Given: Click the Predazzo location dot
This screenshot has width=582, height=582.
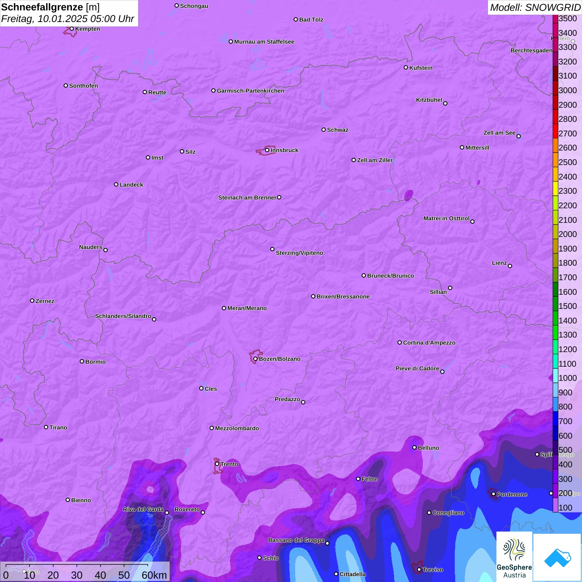Looking at the screenshot, I should click(x=303, y=402).
